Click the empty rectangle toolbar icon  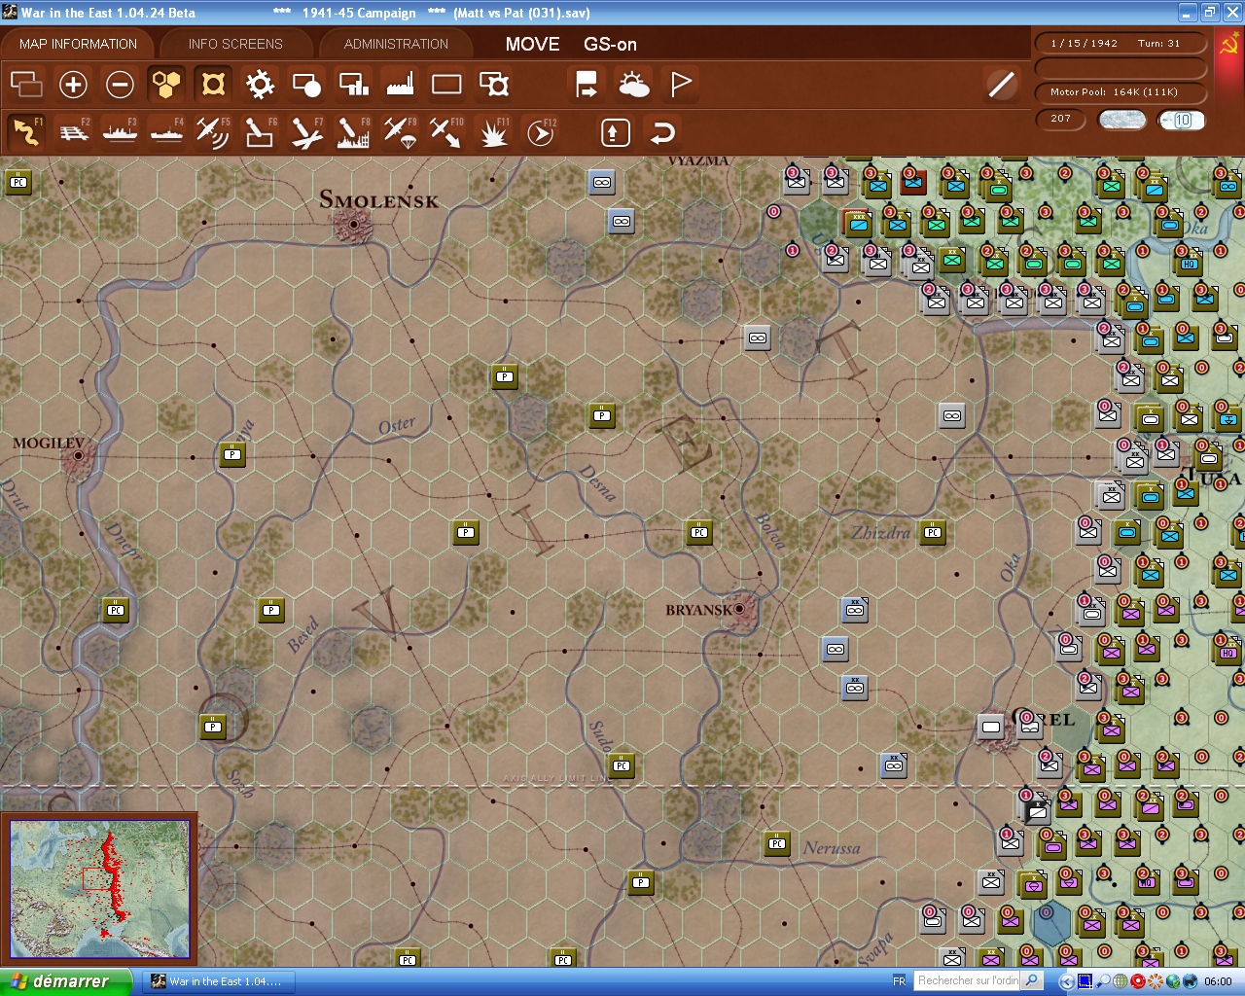(446, 85)
